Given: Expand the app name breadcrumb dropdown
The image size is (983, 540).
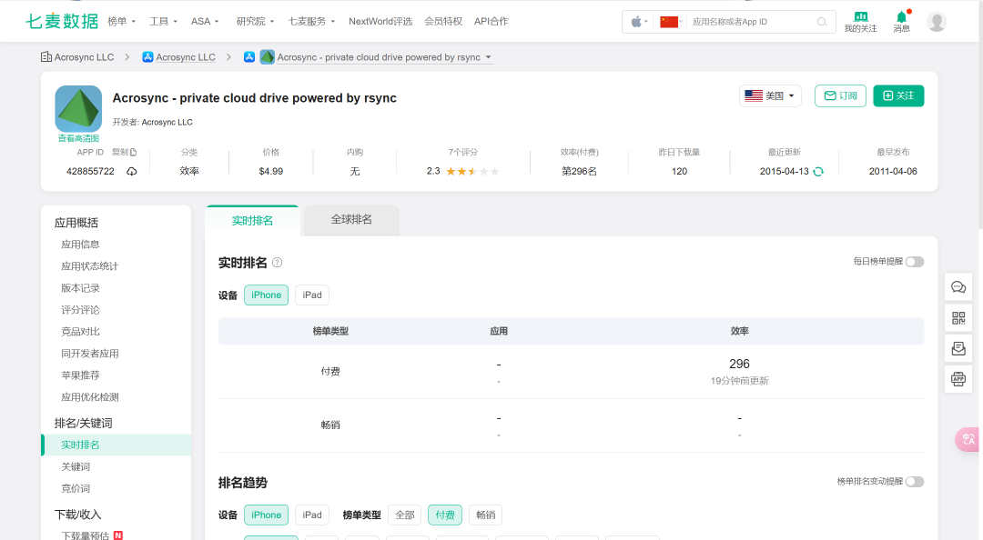Looking at the screenshot, I should [x=489, y=57].
